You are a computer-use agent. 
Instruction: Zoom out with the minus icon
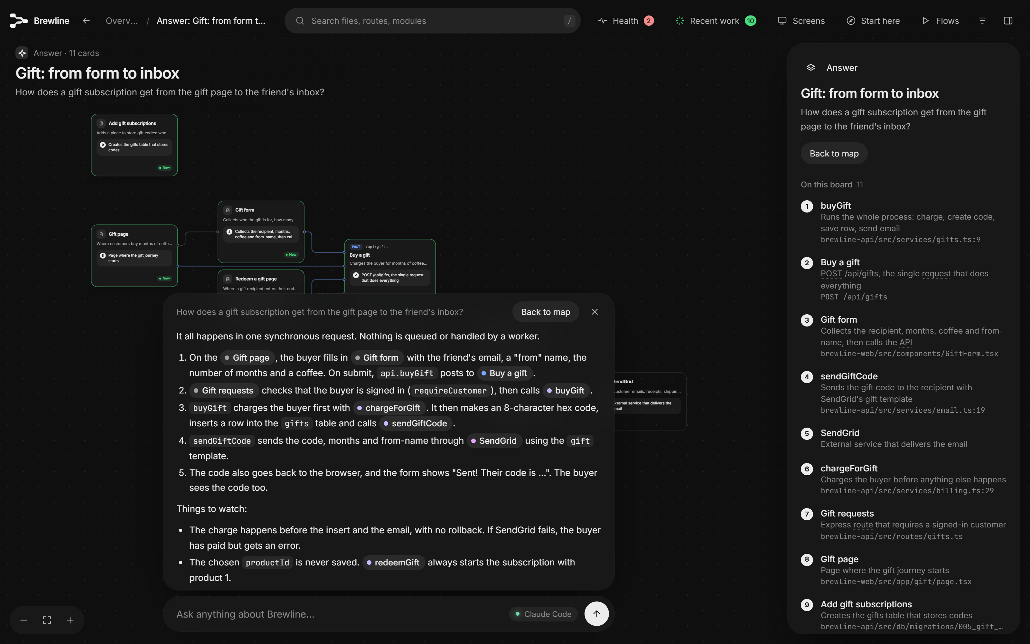pos(24,620)
